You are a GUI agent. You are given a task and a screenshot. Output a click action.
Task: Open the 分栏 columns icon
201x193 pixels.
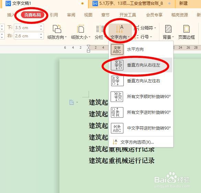[x=100, y=29]
